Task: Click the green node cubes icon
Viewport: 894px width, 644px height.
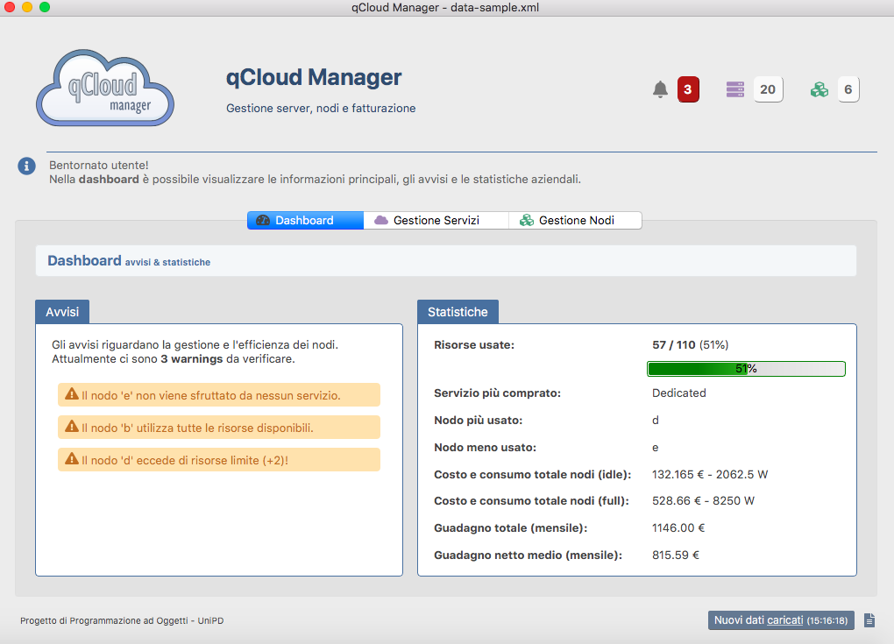Action: click(x=819, y=89)
